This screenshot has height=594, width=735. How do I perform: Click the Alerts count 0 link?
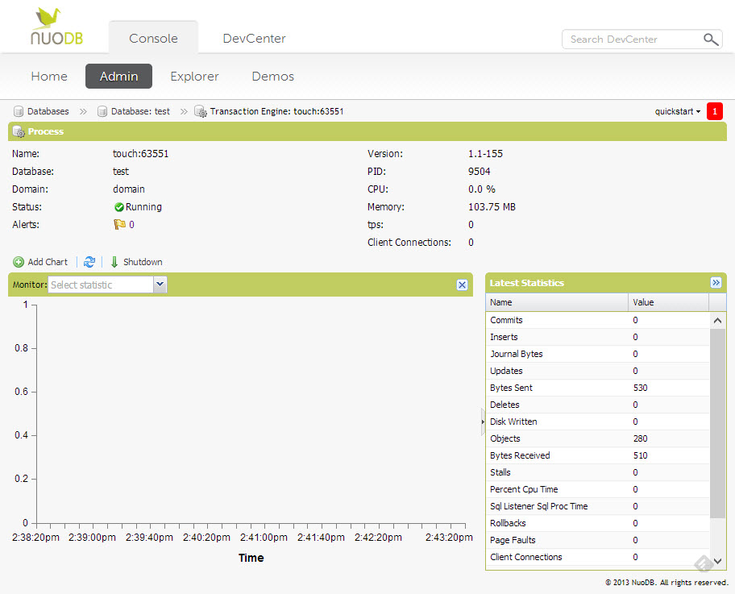(x=131, y=225)
